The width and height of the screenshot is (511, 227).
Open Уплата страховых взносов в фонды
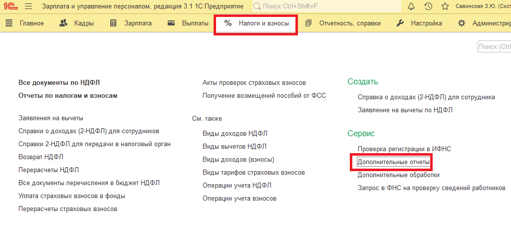72,196
